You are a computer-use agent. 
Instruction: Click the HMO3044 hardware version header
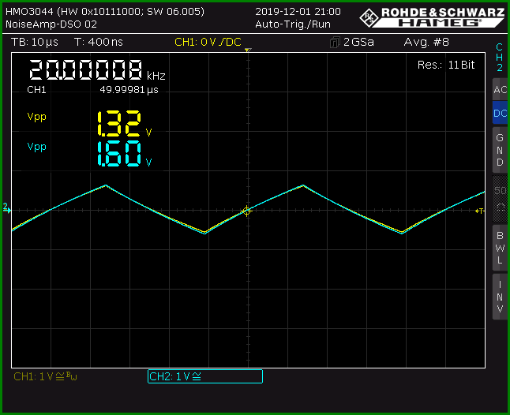[105, 12]
